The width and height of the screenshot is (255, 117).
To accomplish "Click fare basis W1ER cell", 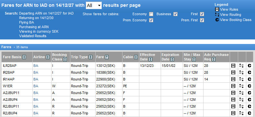I will (17, 86).
